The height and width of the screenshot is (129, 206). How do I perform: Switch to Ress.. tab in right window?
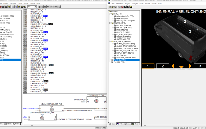click(x=135, y=124)
